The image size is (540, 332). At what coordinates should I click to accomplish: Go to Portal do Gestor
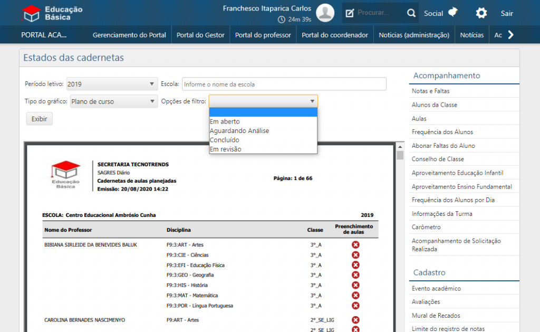click(200, 35)
